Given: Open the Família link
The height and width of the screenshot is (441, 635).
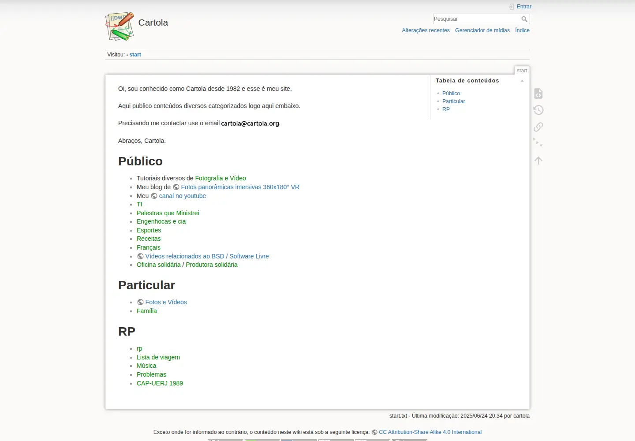Looking at the screenshot, I should (147, 311).
